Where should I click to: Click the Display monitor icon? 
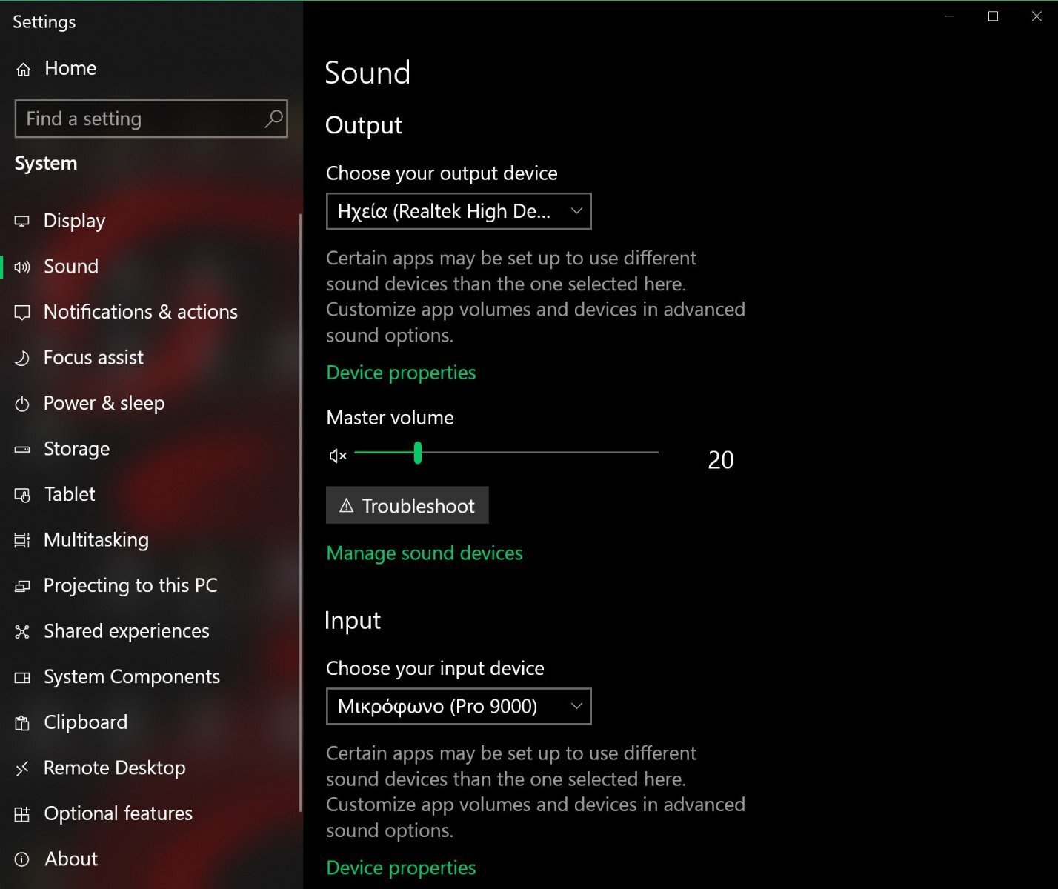22,222
